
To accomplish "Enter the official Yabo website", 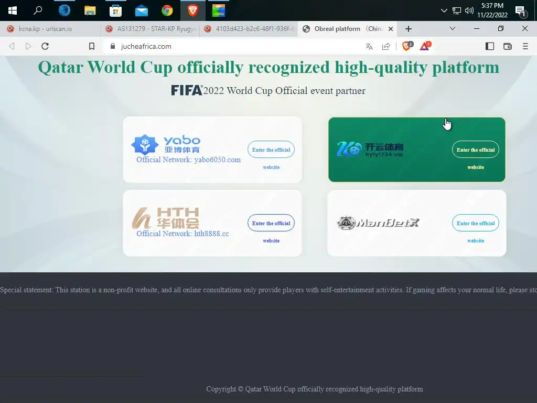I will (271, 150).
